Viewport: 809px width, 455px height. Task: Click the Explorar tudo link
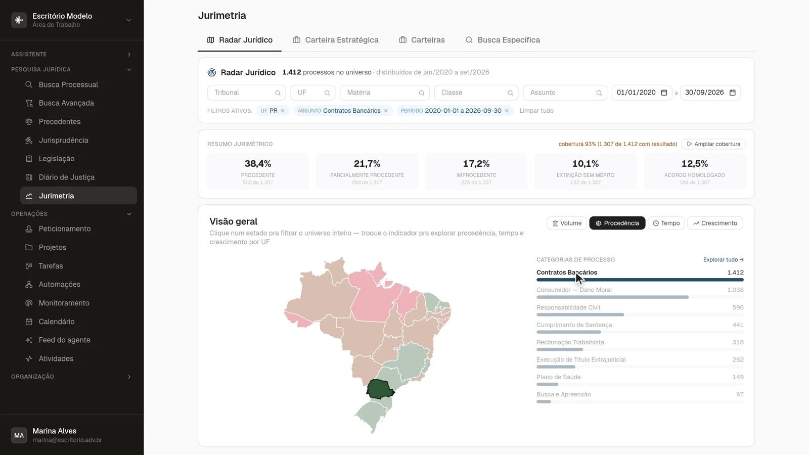(x=723, y=260)
